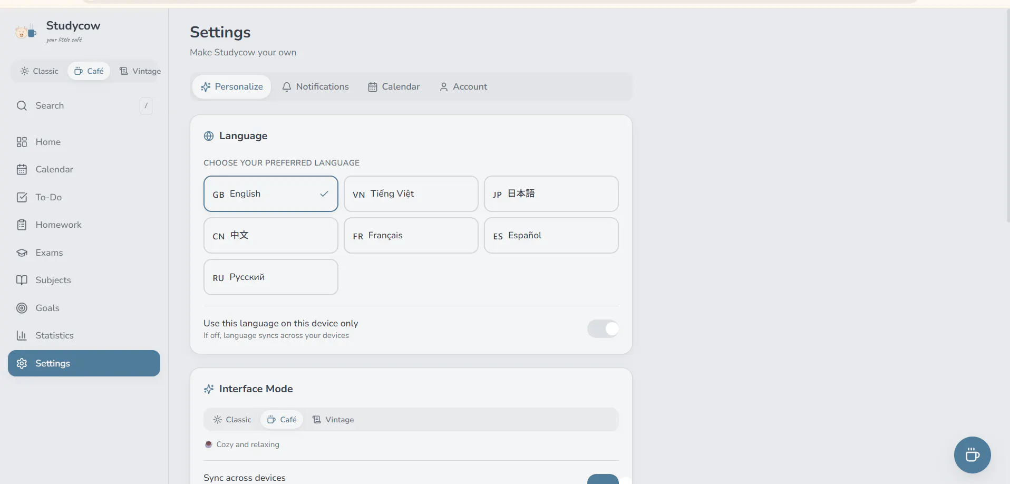
Task: Open Home from the sidebar
Action: (x=84, y=142)
